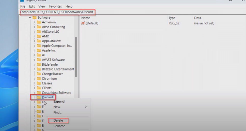This screenshot has height=131, width=246.
Task: Click the (value not set) data cell
Action: (204, 23)
